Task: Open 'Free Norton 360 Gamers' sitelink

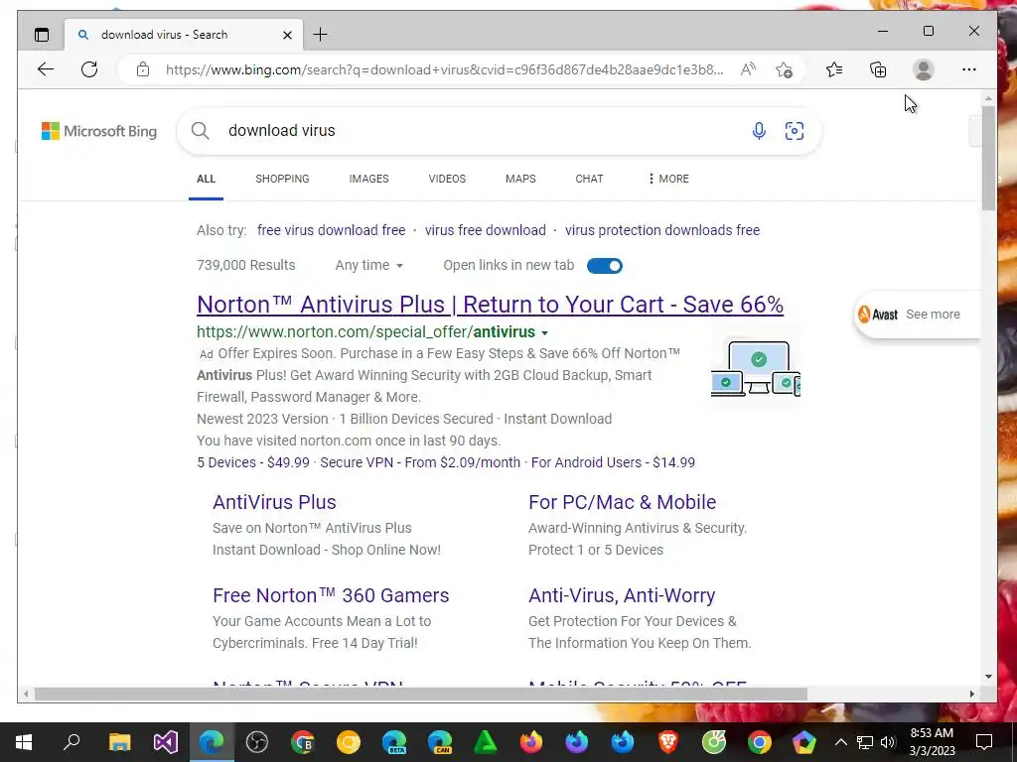Action: click(331, 595)
